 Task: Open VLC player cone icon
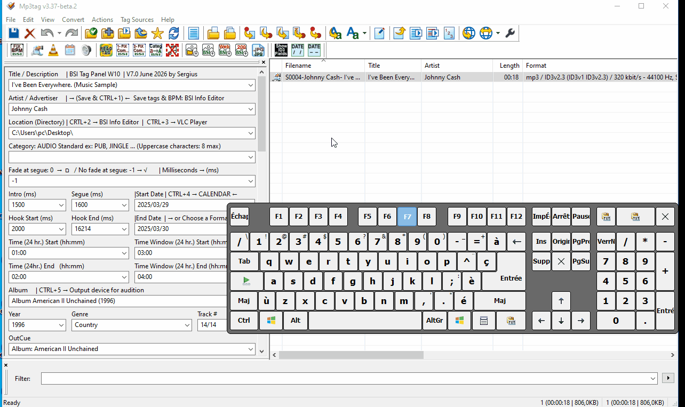click(53, 50)
